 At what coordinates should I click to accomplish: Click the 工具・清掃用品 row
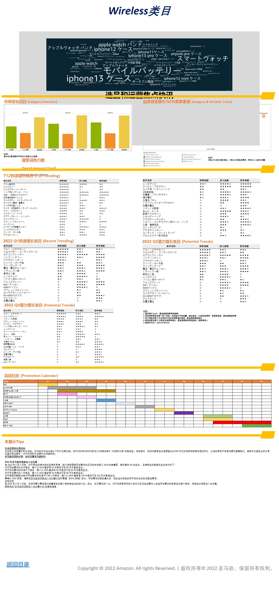tap(201, 225)
